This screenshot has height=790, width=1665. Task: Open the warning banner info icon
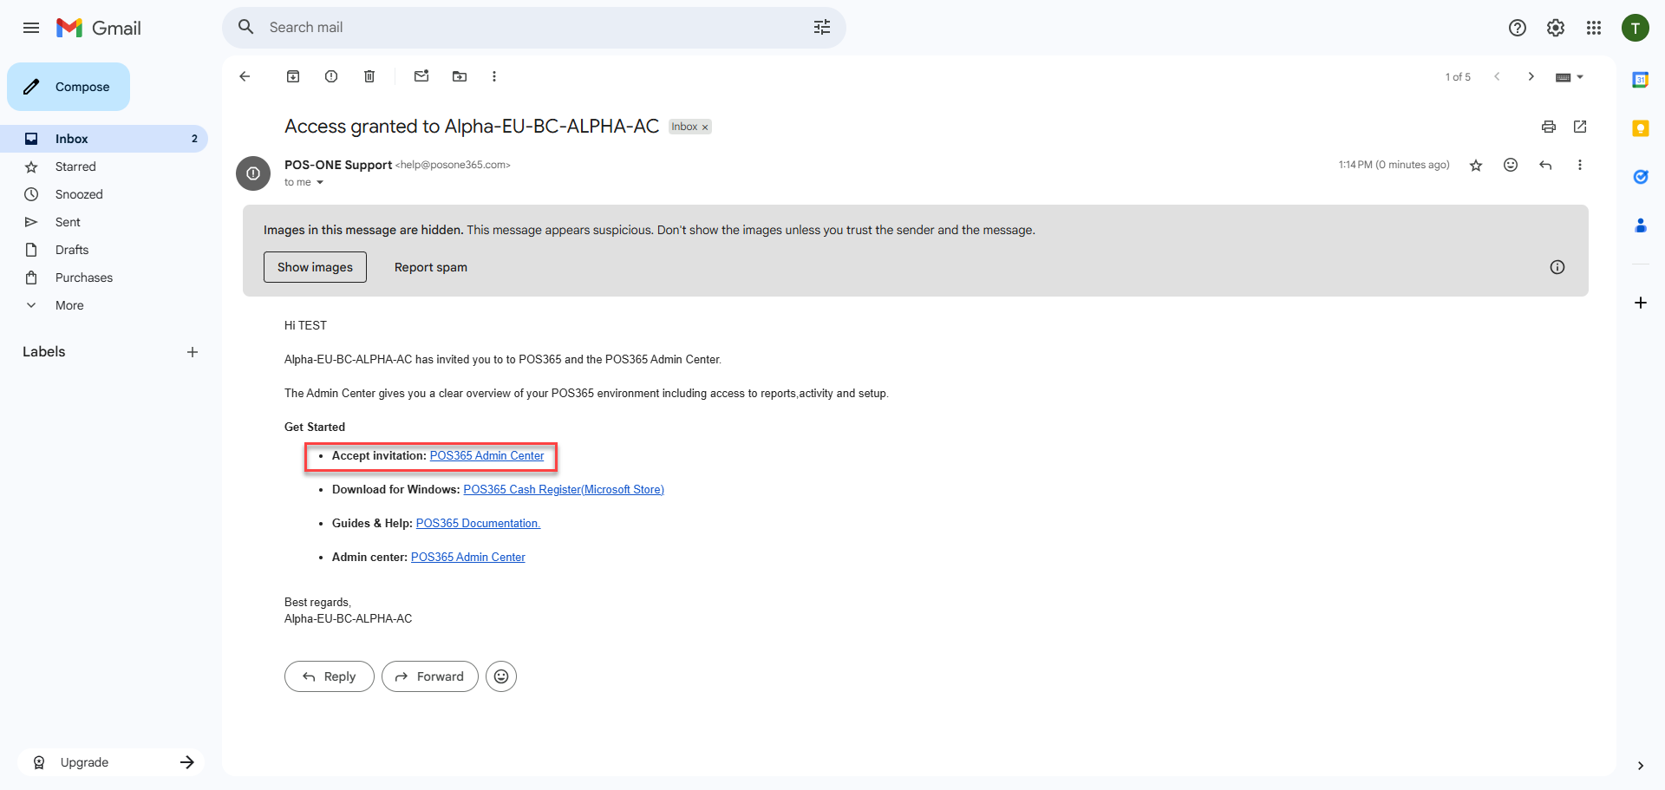pos(1557,267)
